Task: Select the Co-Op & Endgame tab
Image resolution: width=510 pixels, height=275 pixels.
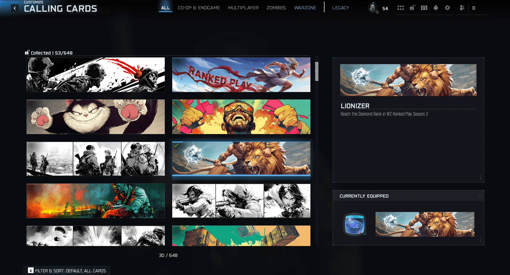Action: (199, 8)
